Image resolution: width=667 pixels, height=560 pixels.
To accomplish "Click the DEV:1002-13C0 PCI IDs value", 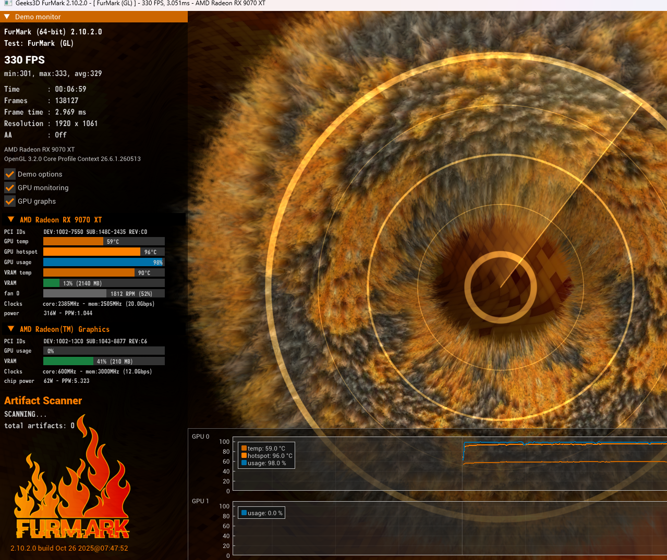I will point(95,341).
